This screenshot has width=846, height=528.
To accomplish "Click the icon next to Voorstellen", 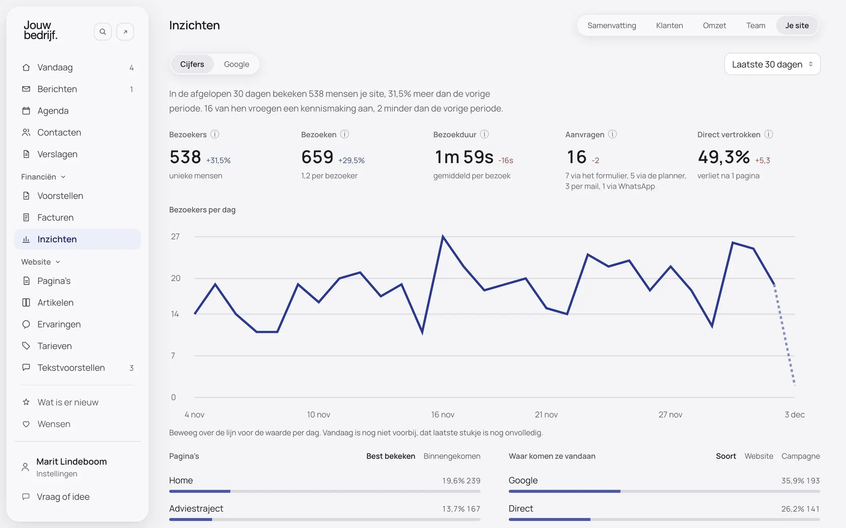I will [26, 196].
